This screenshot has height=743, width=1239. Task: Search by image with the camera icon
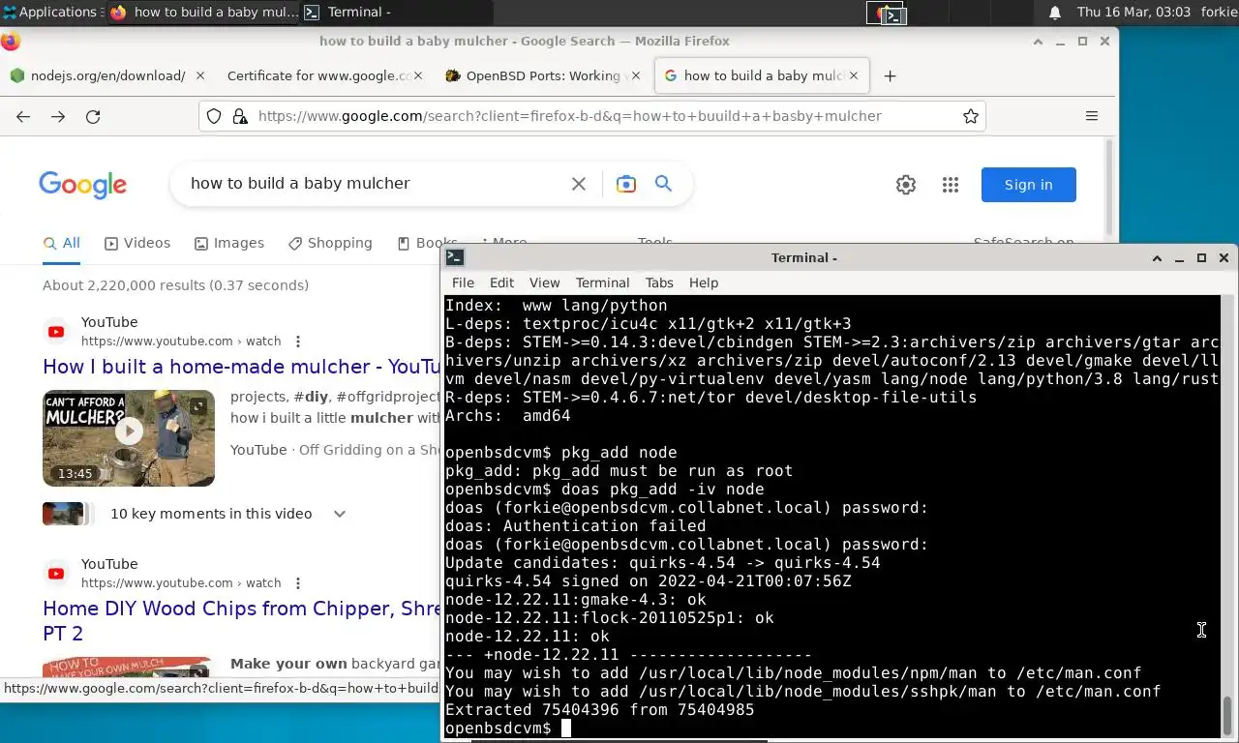tap(626, 184)
